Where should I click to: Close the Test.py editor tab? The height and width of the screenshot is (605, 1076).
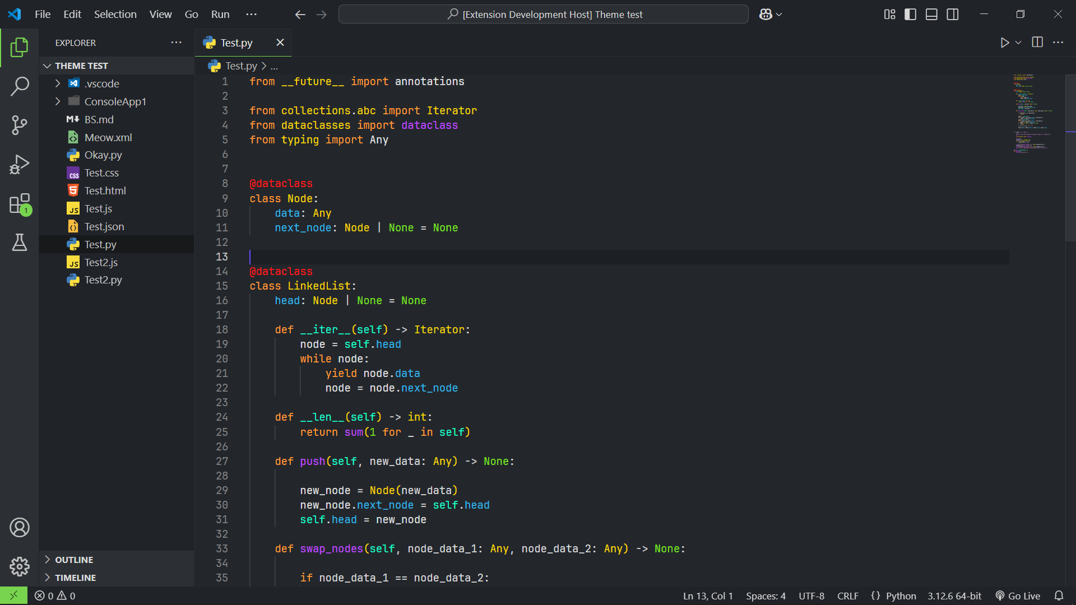pos(280,43)
